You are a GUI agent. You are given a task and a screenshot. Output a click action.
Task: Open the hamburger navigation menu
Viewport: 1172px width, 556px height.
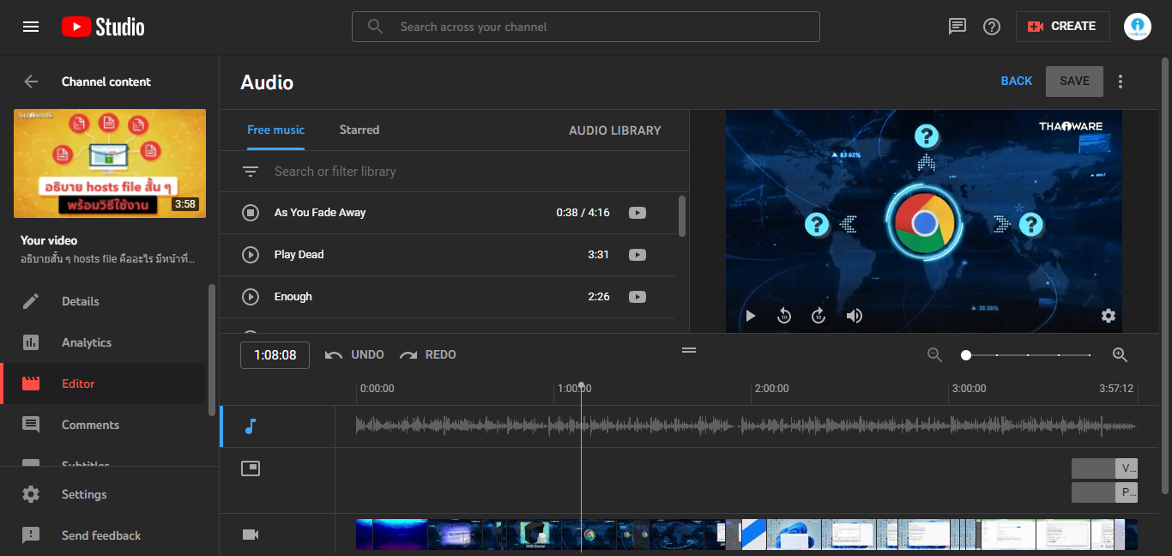coord(31,27)
